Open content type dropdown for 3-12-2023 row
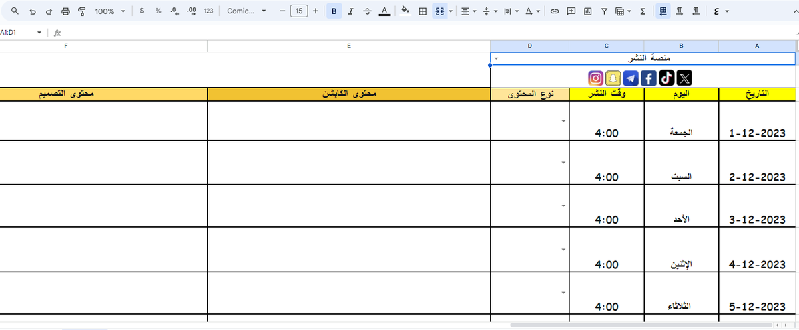The image size is (799, 330). pyautogui.click(x=563, y=206)
